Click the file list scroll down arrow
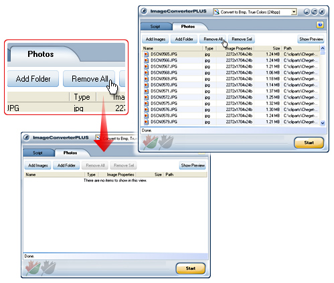This screenshot has width=334, height=283. (323, 123)
